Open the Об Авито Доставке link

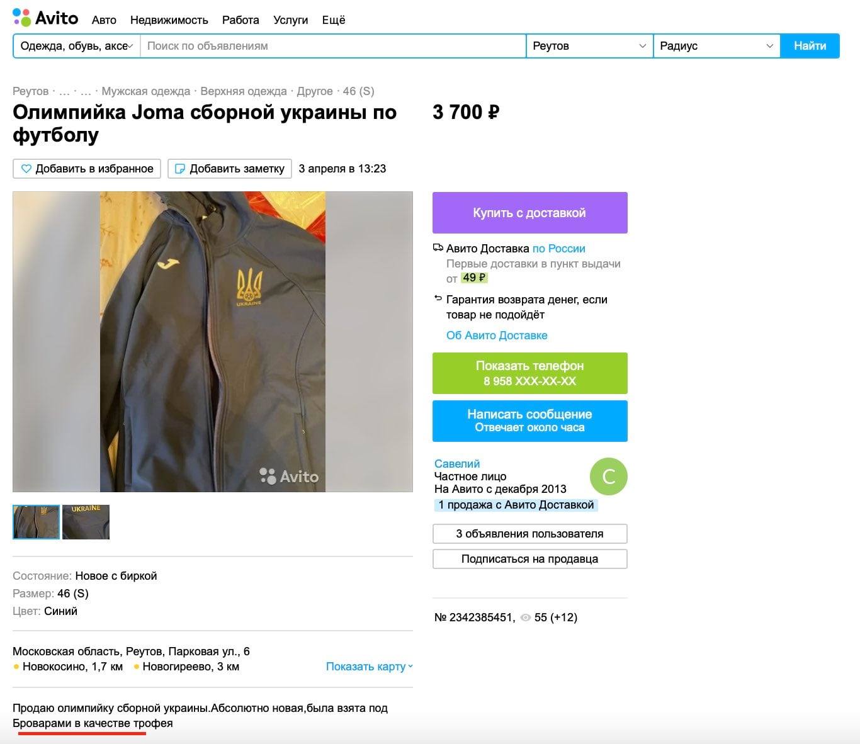pos(497,335)
